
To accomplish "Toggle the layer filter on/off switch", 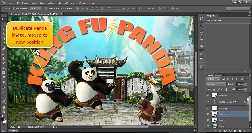I will 247,79.
